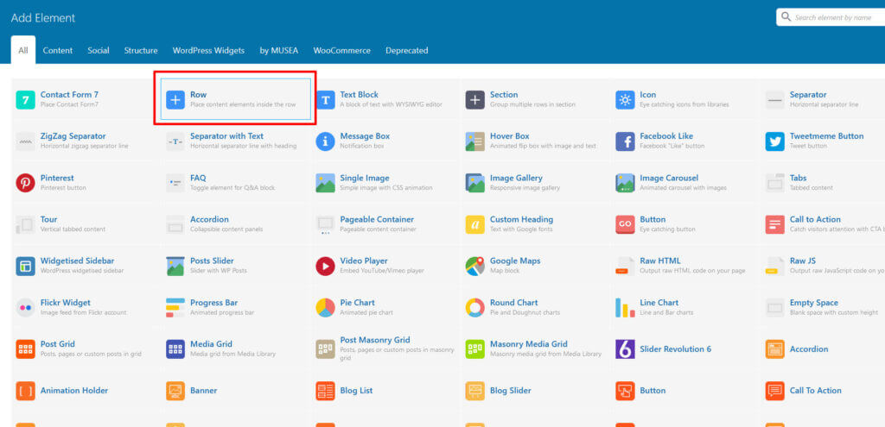Click the Custom Heading icon
Screen dimensions: 885x427
tap(474, 224)
